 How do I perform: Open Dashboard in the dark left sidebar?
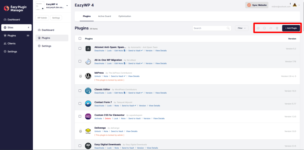pos(12,20)
